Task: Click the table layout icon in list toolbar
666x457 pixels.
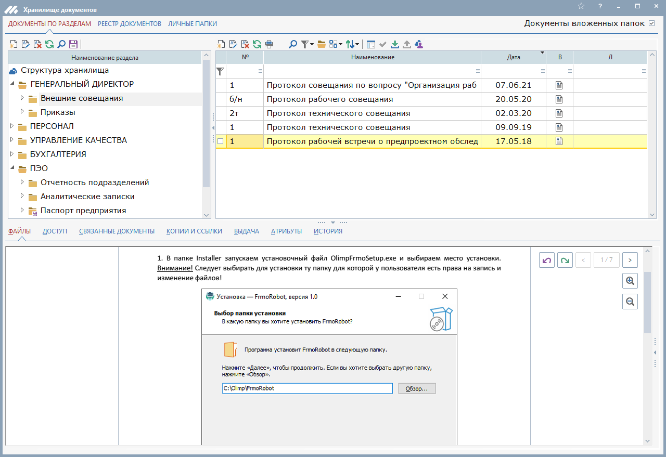Action: 370,44
